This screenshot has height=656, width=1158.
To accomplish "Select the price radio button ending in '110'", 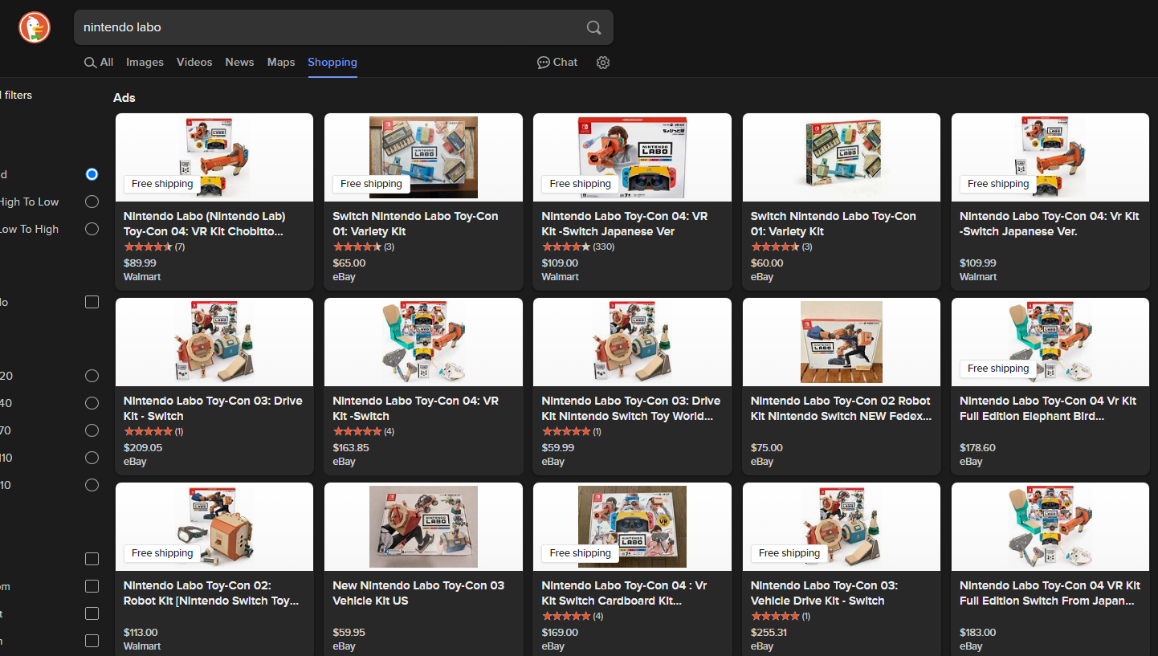I will [92, 458].
